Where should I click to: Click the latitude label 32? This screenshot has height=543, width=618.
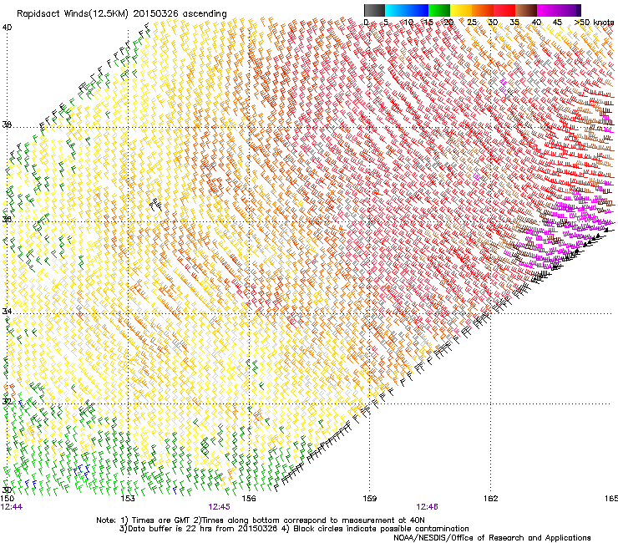pos(7,402)
